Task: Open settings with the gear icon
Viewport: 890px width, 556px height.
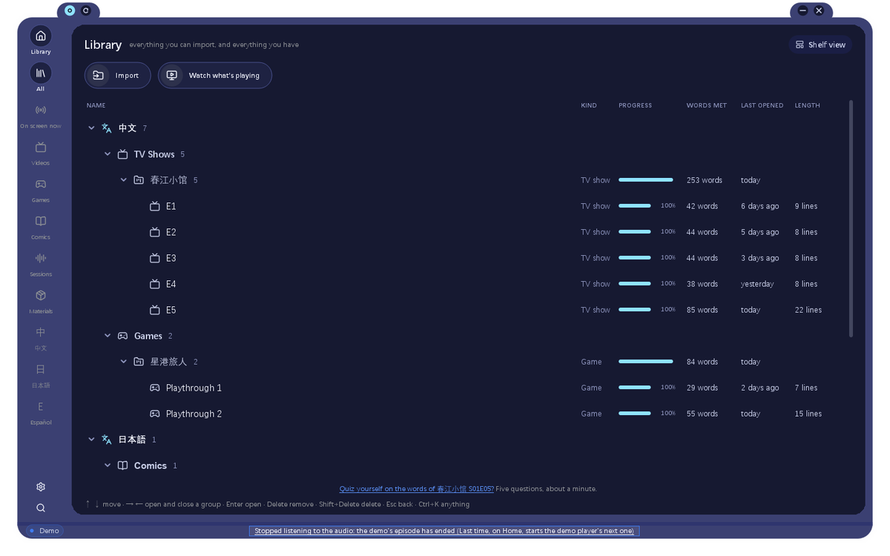Action: [x=41, y=487]
